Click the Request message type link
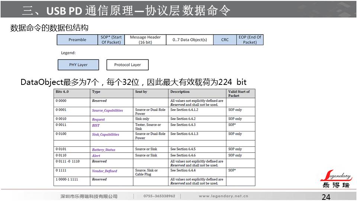357x201 pixels. coord(99,119)
